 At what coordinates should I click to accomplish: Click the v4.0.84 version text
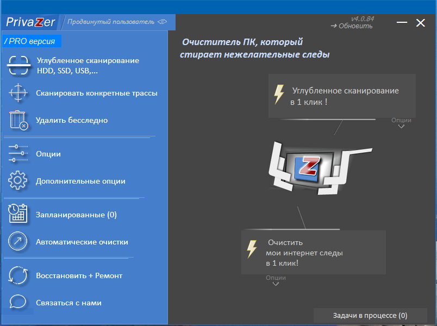[363, 18]
